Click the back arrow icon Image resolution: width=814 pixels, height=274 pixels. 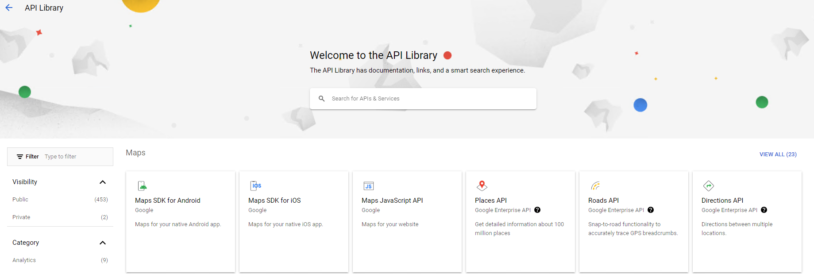(9, 8)
